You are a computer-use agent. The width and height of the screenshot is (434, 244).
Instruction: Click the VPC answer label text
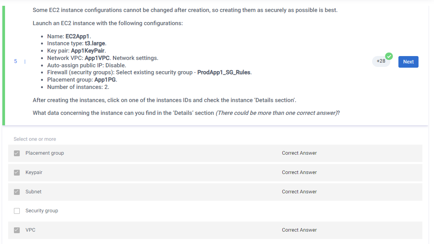tap(30, 230)
